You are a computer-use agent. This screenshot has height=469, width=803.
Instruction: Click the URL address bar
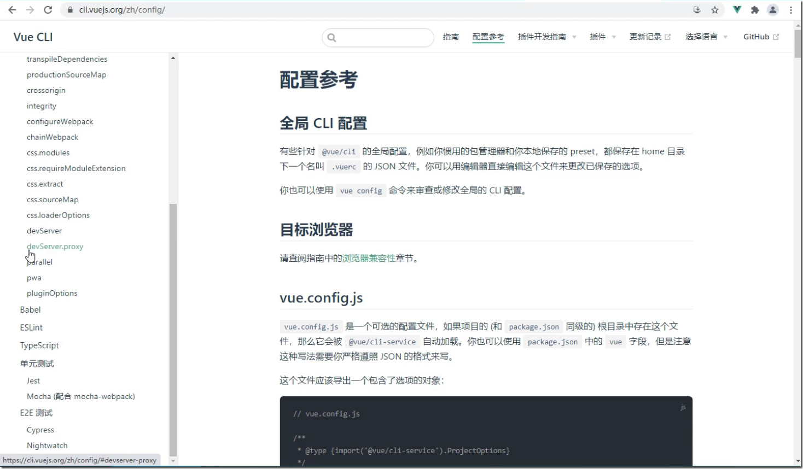coord(377,10)
